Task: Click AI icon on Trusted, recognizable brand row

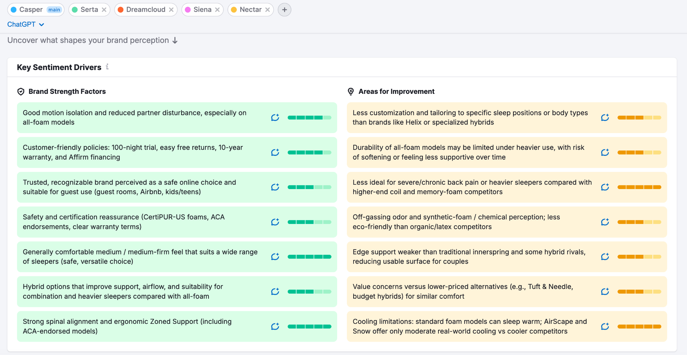Action: point(275,187)
